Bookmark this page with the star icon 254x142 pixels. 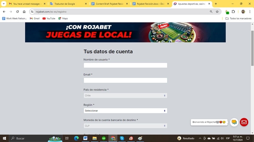pos(217,12)
